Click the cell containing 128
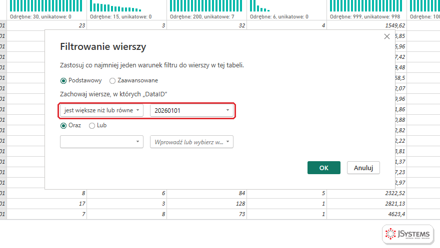Viewport: 440px width, 248px height. tap(207, 204)
